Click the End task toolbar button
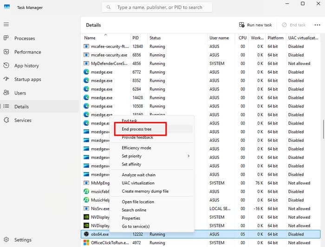325x247 pixels. coord(293,25)
